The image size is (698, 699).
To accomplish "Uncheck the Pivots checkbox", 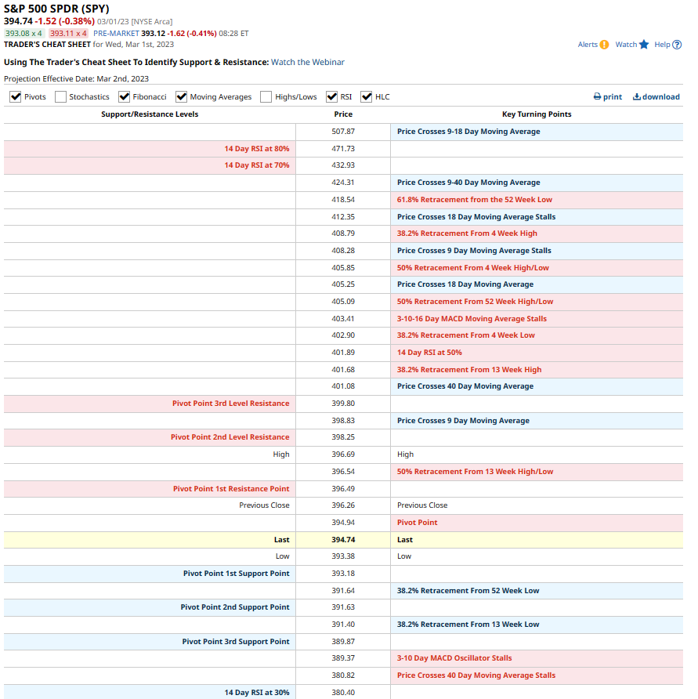I will pyautogui.click(x=16, y=96).
